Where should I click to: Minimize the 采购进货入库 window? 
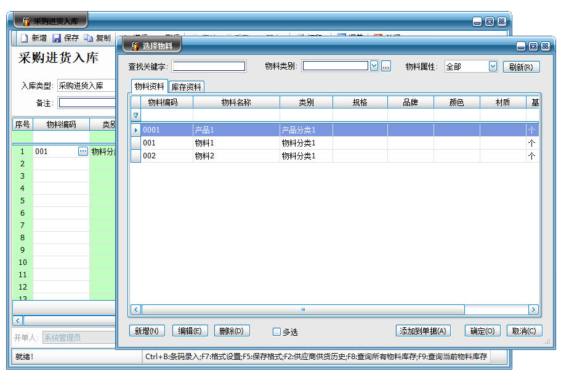point(477,22)
